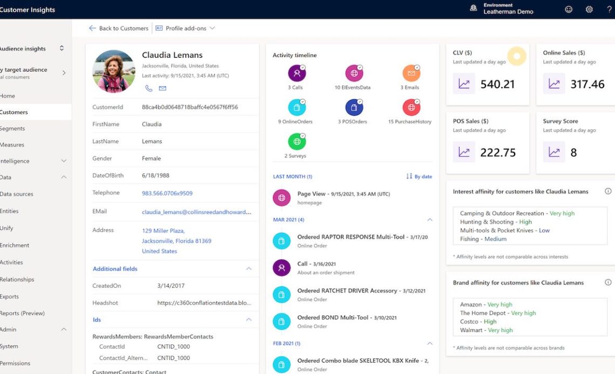The width and height of the screenshot is (615, 374).
Task: Open the settings gear in top bar
Action: [589, 9]
